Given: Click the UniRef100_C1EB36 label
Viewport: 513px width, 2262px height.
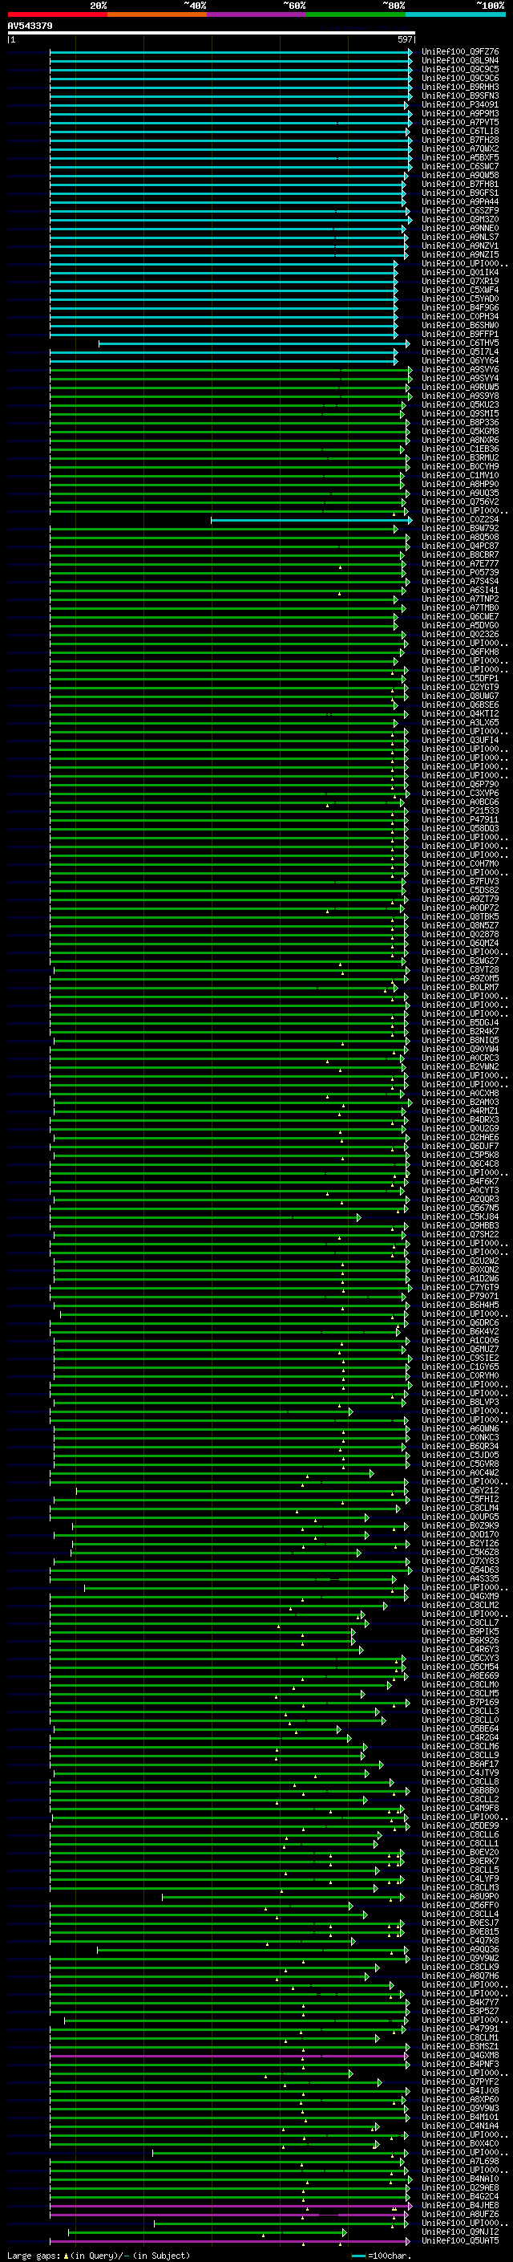Looking at the screenshot, I should click(460, 449).
